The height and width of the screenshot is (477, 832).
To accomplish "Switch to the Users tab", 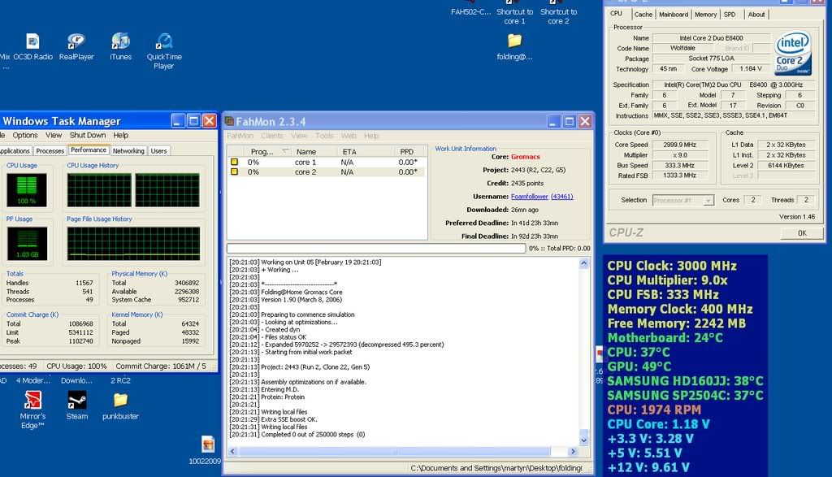I will click(158, 151).
